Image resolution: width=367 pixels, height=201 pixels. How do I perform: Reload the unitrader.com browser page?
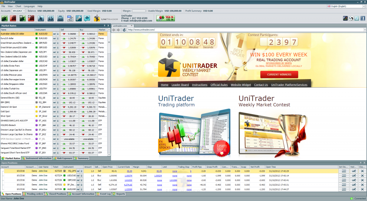[x=124, y=30]
